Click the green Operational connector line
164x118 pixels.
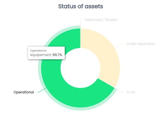(42, 90)
